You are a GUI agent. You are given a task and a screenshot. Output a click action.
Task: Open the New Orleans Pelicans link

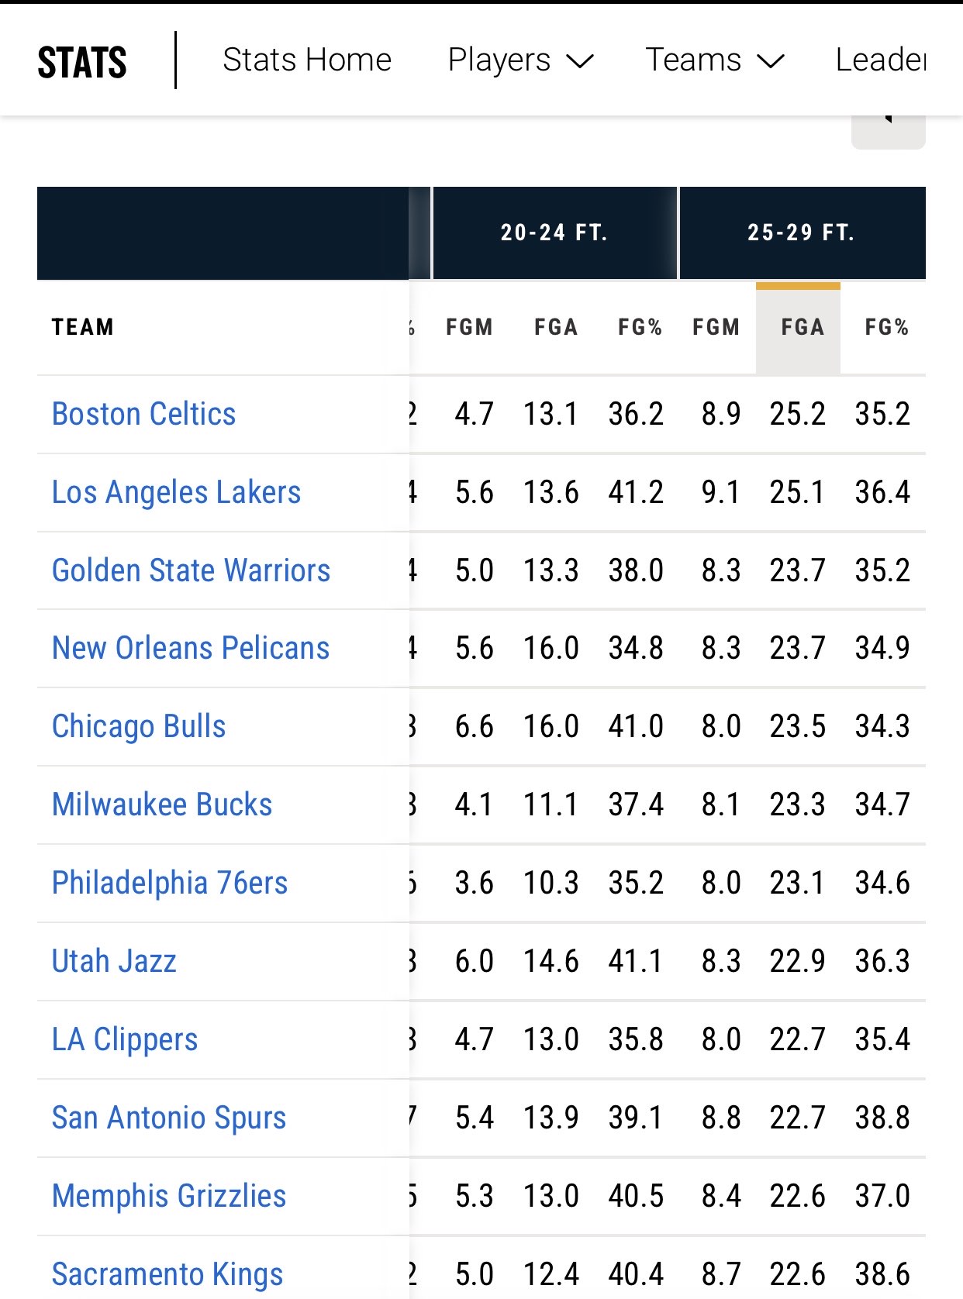191,648
